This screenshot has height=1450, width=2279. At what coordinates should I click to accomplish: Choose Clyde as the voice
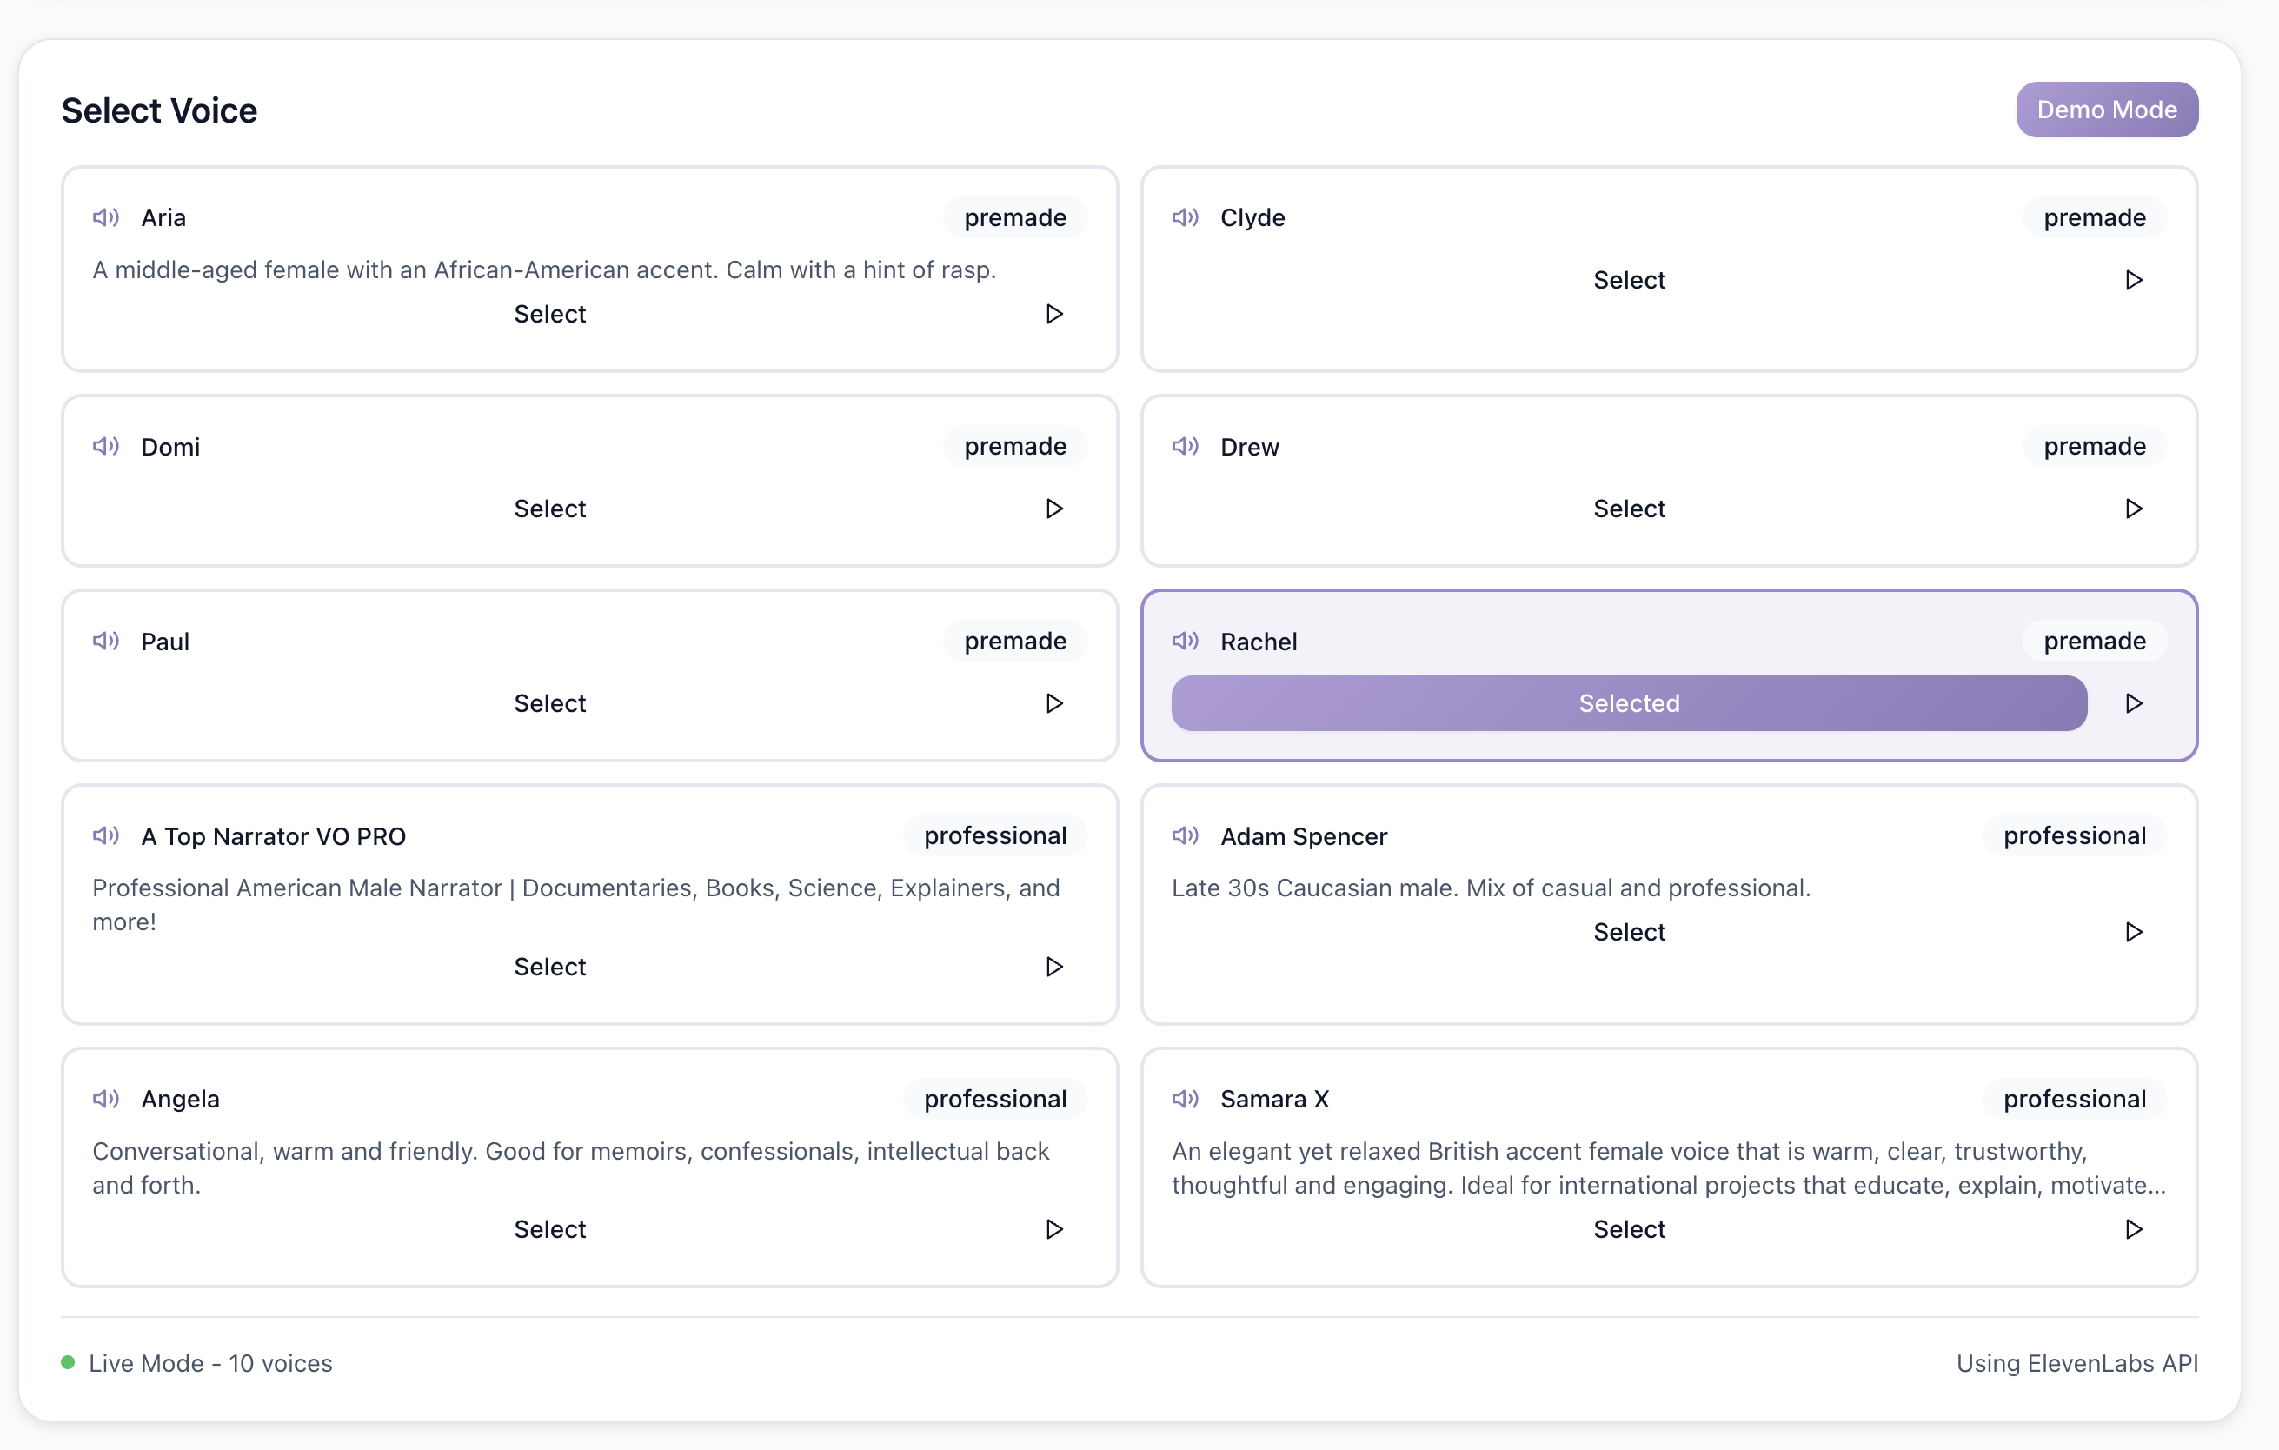tap(1628, 280)
